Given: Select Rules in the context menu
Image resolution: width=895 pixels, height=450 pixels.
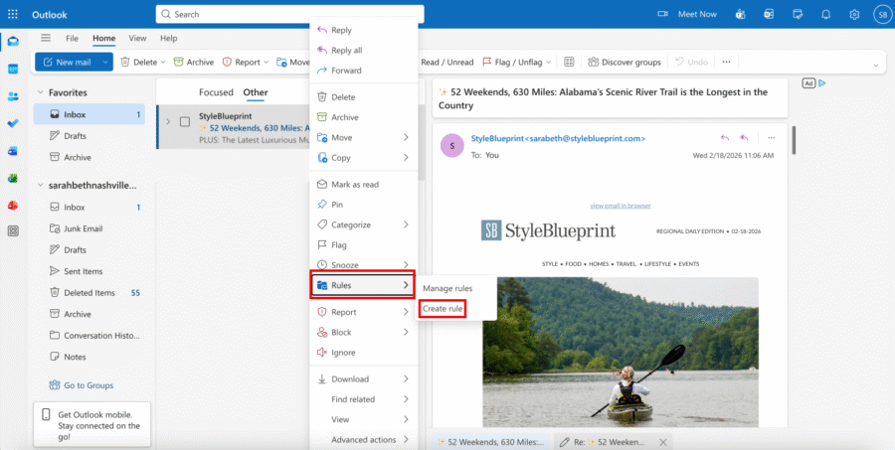Looking at the screenshot, I should tap(363, 285).
